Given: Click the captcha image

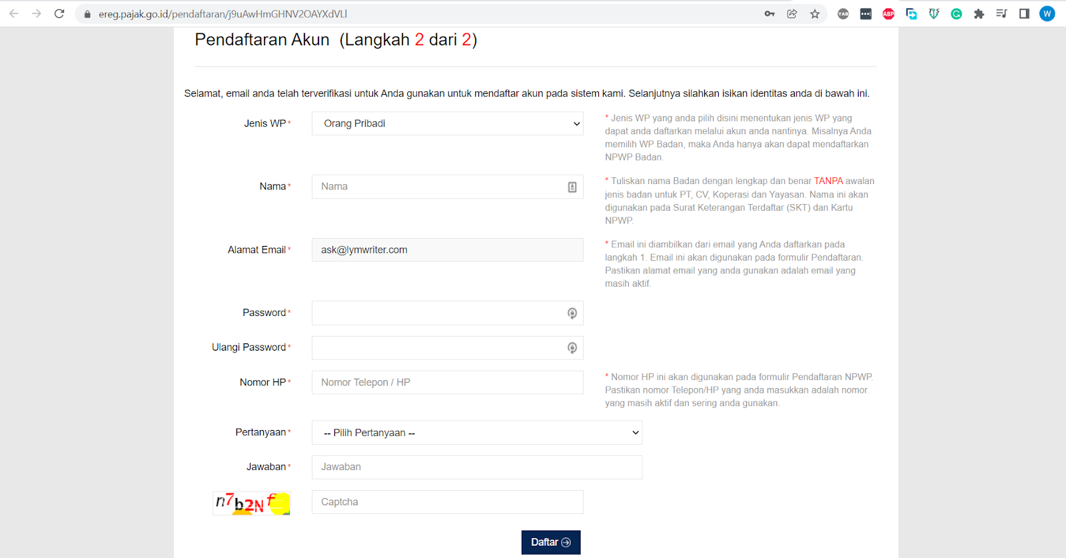Looking at the screenshot, I should (252, 503).
